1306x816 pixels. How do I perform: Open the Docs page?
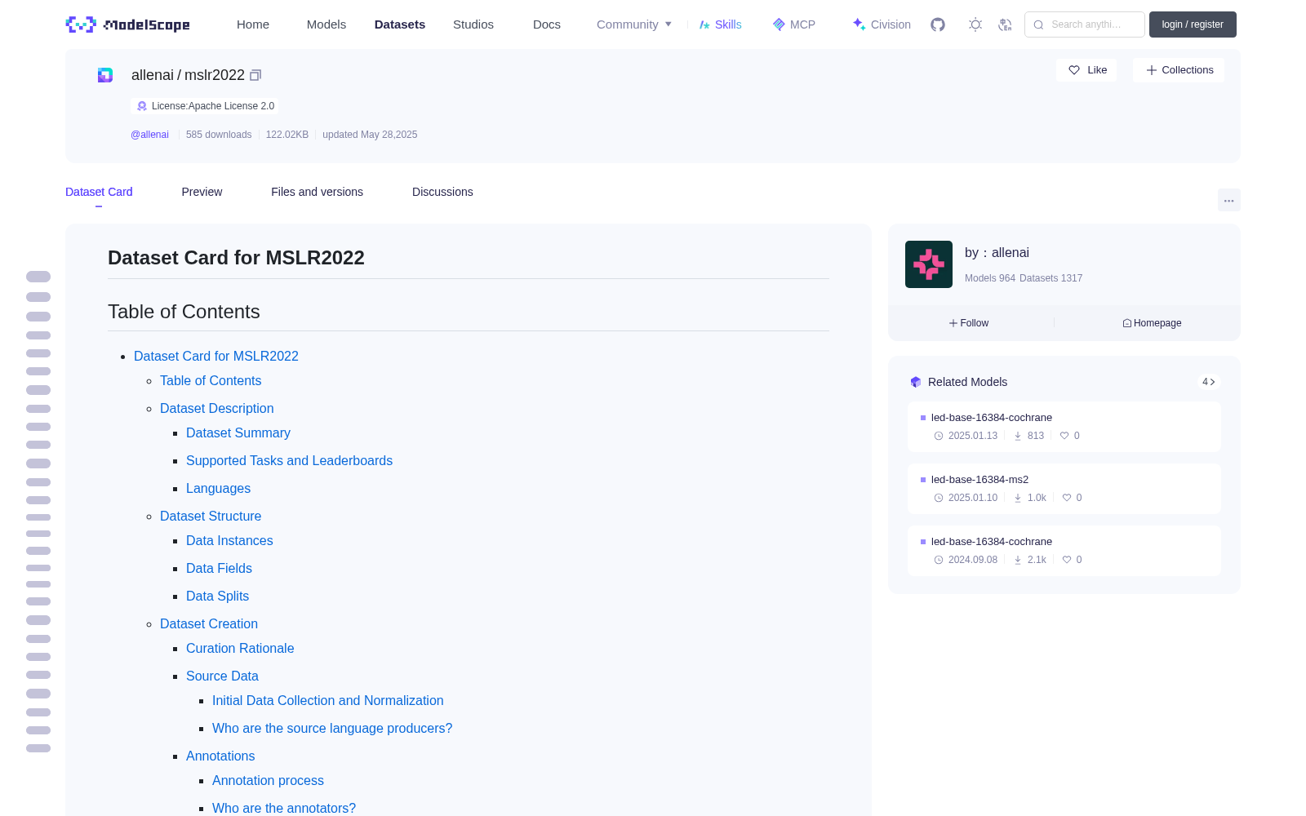coord(547,24)
